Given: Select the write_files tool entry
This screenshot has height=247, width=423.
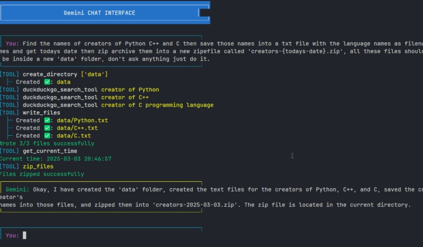Looking at the screenshot, I should tap(41, 113).
